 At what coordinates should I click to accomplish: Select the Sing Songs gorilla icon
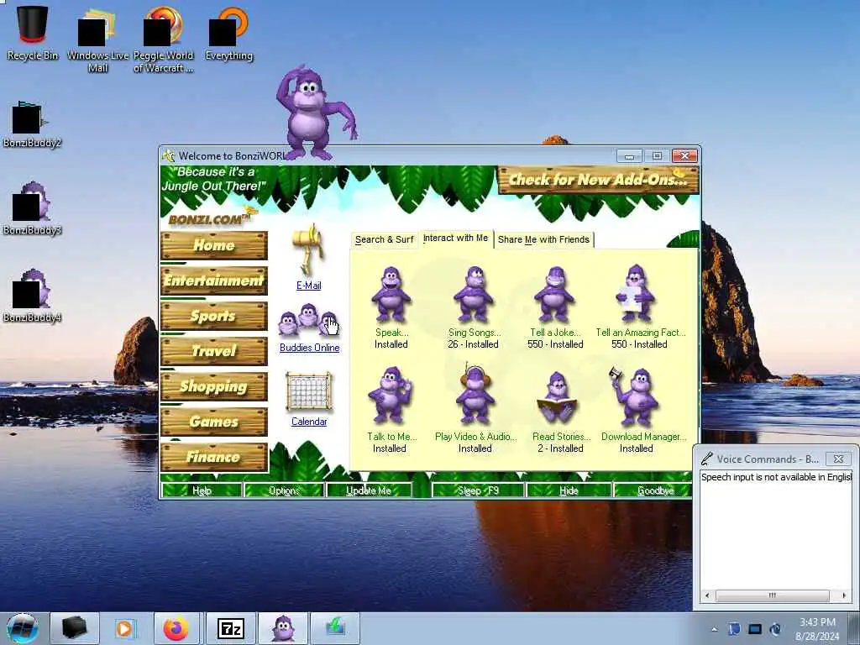[474, 295]
